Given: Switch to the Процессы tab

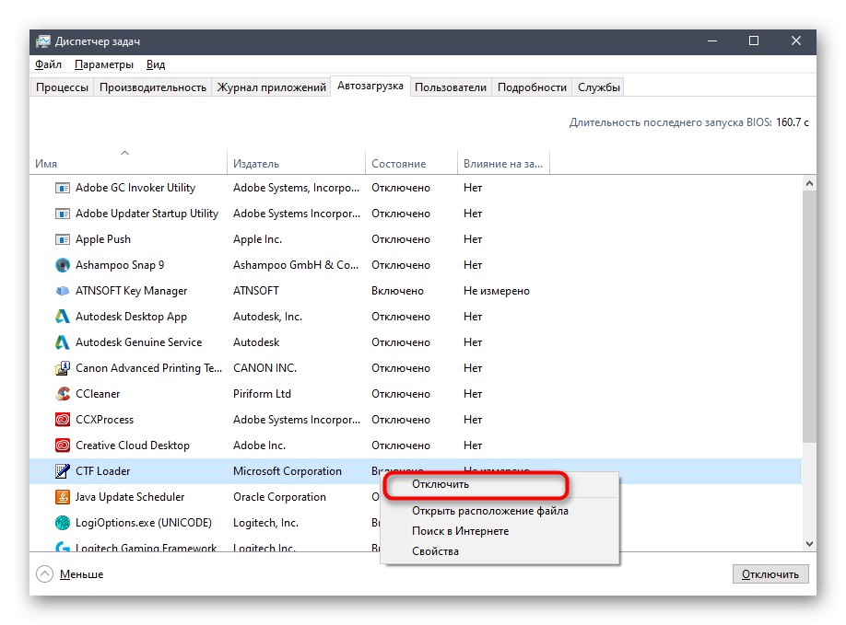Looking at the screenshot, I should (x=63, y=87).
